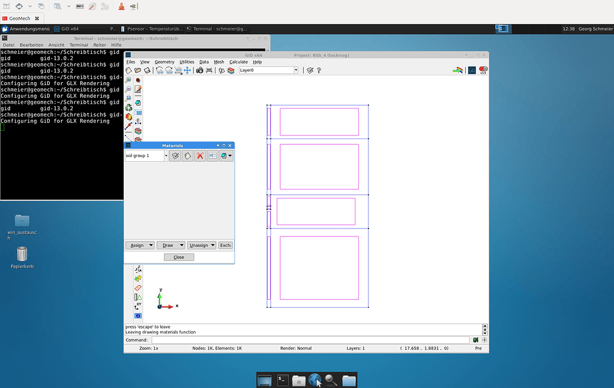Click the red X delete material icon
This screenshot has width=614, height=388.
(x=200, y=156)
